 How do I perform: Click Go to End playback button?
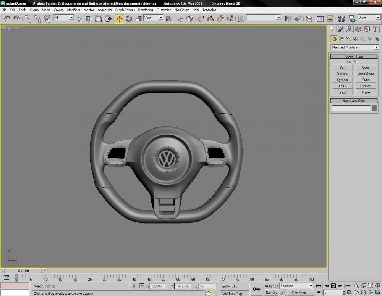coord(348,286)
